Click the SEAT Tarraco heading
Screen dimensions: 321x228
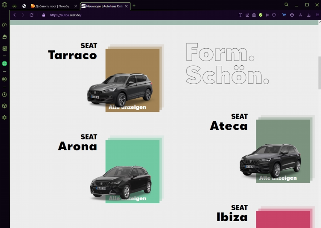(73, 51)
